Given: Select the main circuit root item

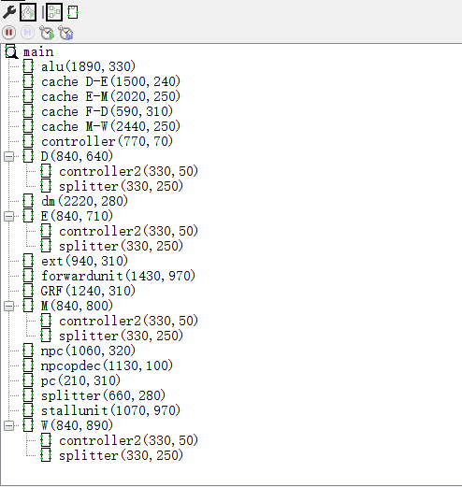Looking at the screenshot, I should 38,51.
